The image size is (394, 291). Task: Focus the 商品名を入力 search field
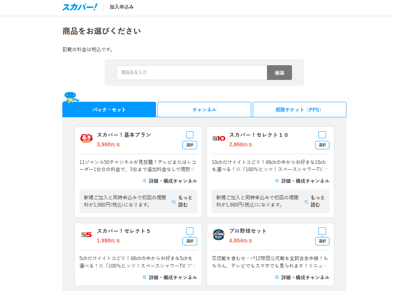pos(192,73)
